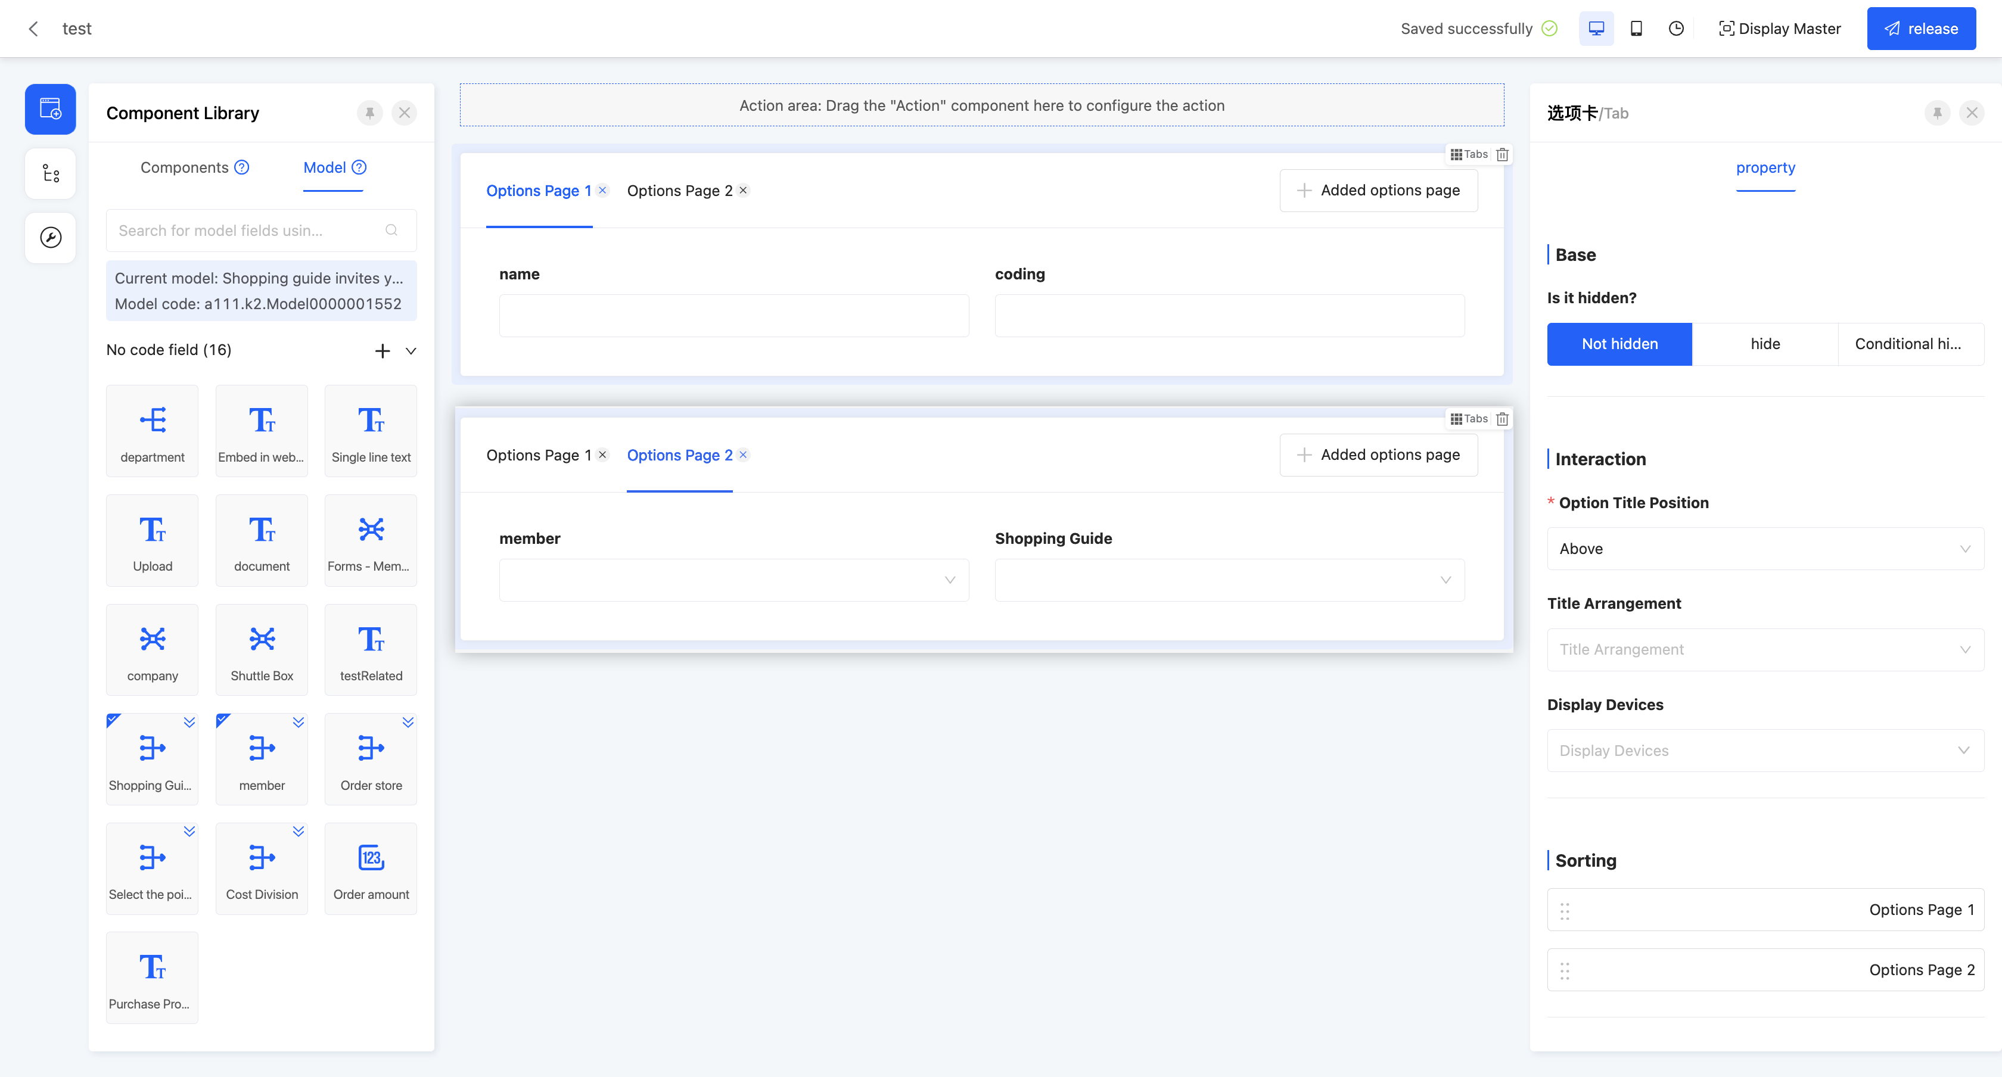2002x1077 pixels.
Task: Select Conditional hidden option
Action: (1908, 344)
